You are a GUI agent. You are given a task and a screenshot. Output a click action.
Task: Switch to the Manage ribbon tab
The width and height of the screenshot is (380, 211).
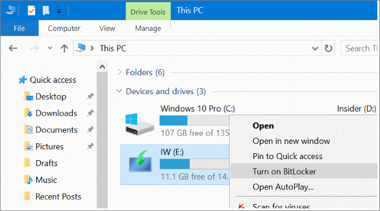148,28
